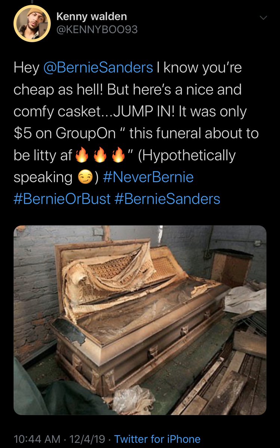Image resolution: width=280 pixels, height=448 pixels.
Task: Tap the middle fire emoji
Action: coord(100,155)
